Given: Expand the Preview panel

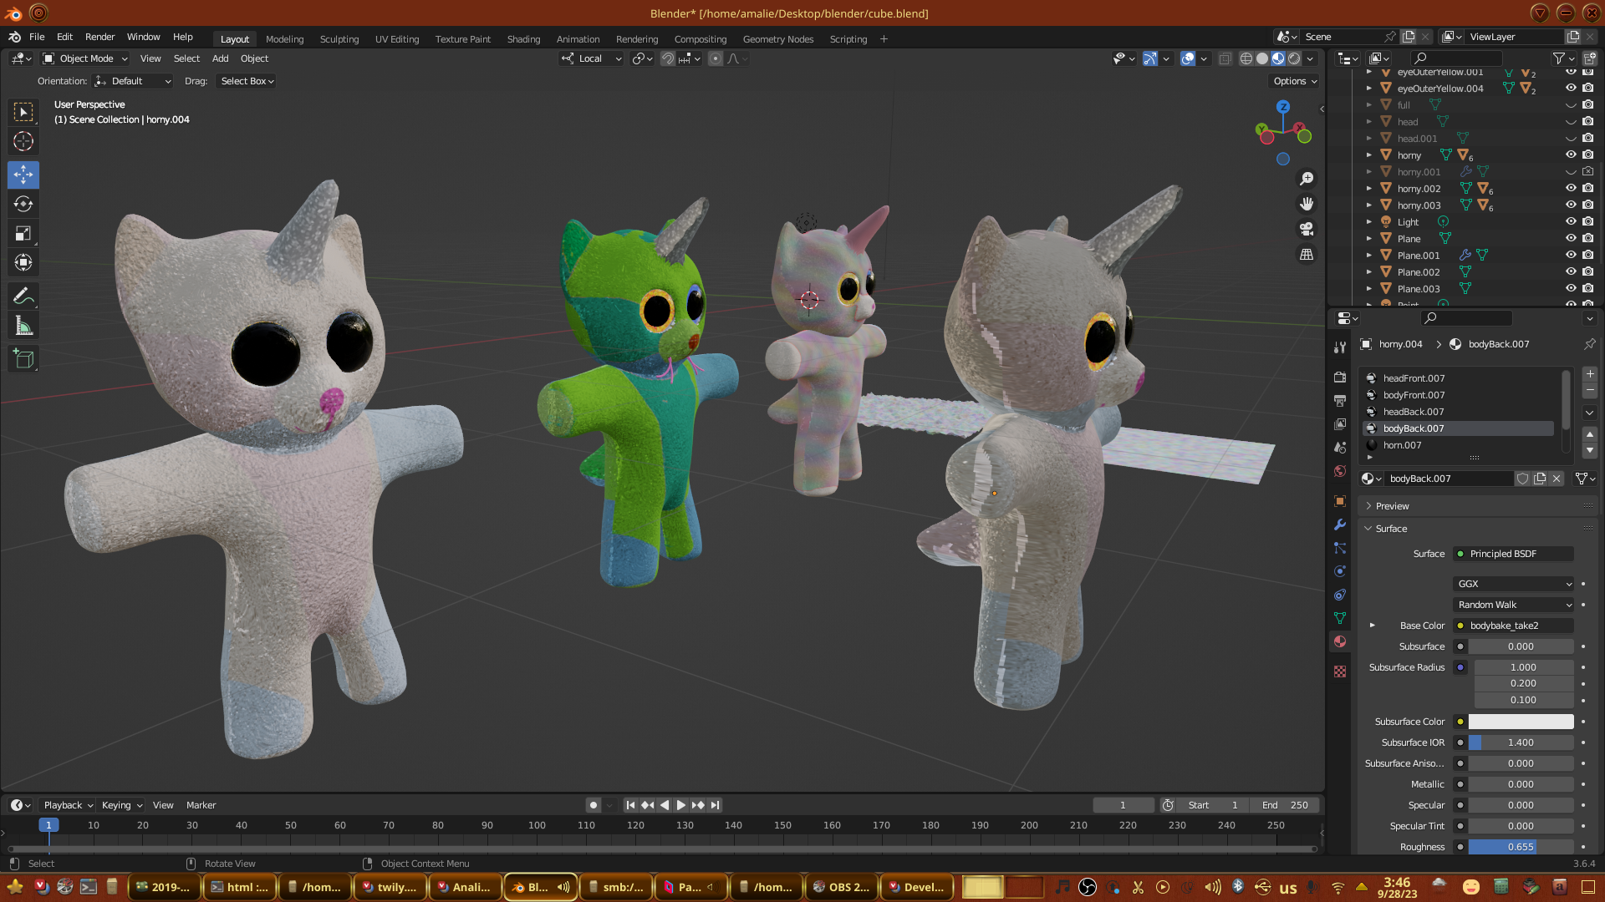Looking at the screenshot, I should [x=1392, y=506].
